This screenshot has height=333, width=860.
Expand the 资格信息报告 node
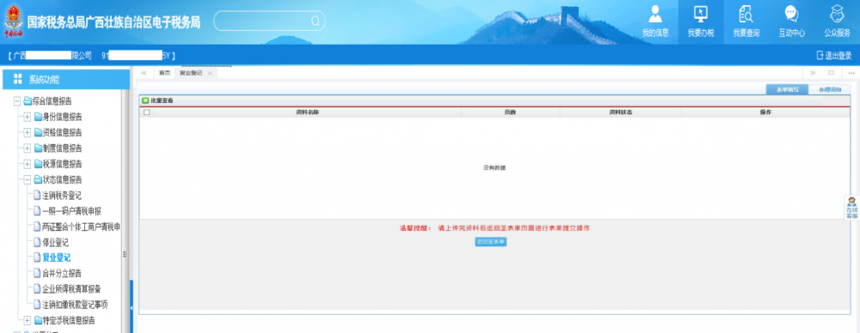(28, 132)
